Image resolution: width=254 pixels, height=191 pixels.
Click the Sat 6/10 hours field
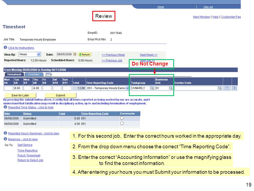(57, 88)
